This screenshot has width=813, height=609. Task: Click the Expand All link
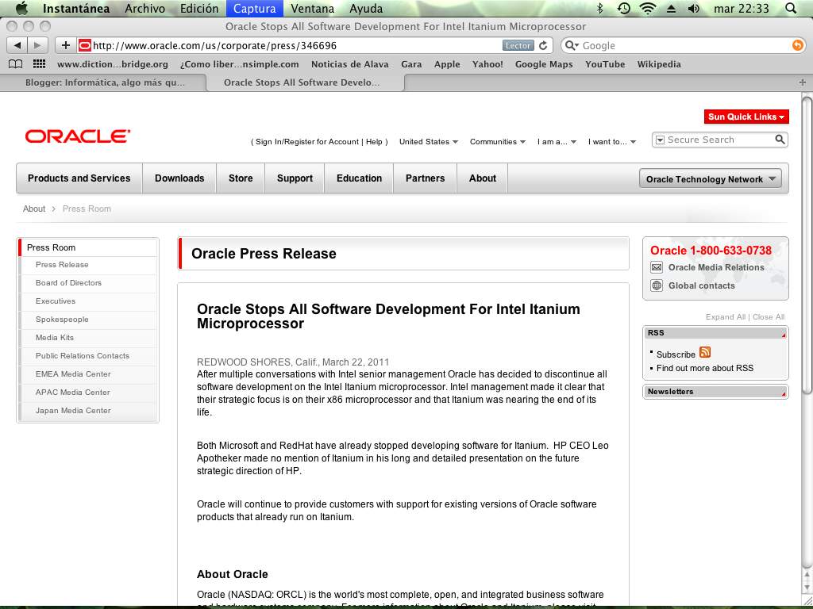(726, 317)
